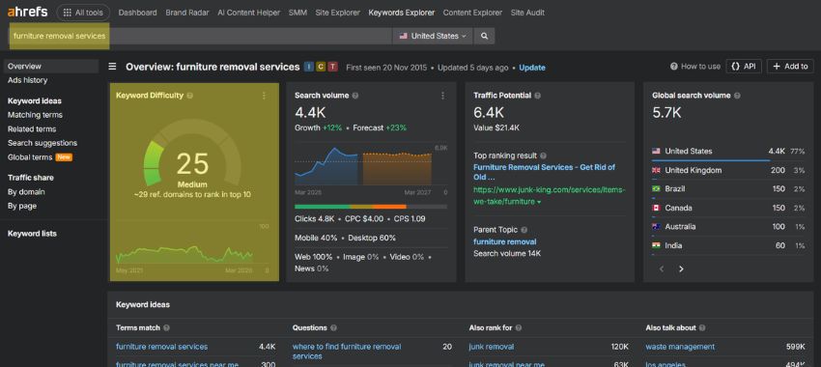Expand the arrow next to the junk-king URL
The image size is (821, 367).
pos(539,202)
